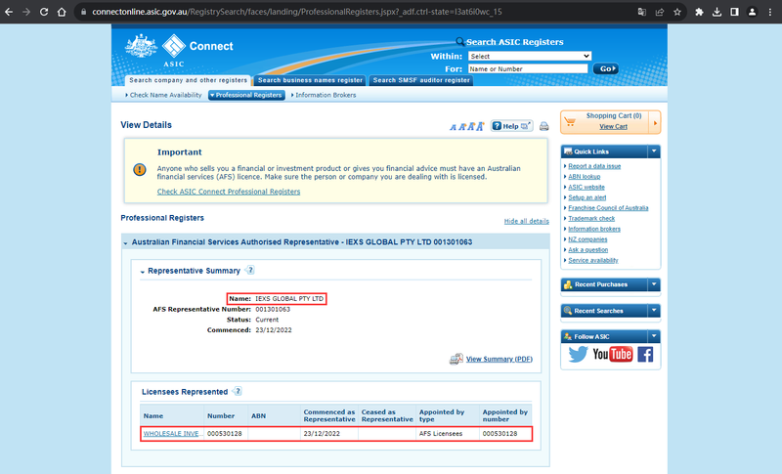Viewport: 782px width, 474px height.
Task: Collapse the Australian Financial Services Authorised Representative section
Action: click(125, 242)
